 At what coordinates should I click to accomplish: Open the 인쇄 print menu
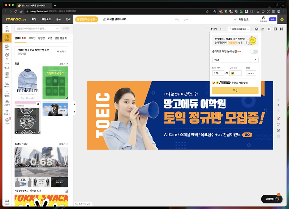pos(68,19)
